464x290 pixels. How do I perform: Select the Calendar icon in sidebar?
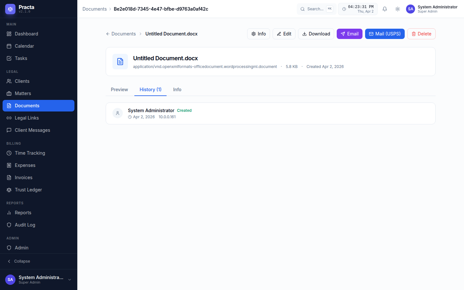click(9, 46)
